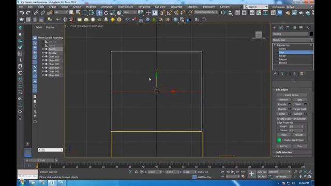The height and width of the screenshot is (186, 331).
Task: Select the Select and Link tool
Action: point(36,13)
